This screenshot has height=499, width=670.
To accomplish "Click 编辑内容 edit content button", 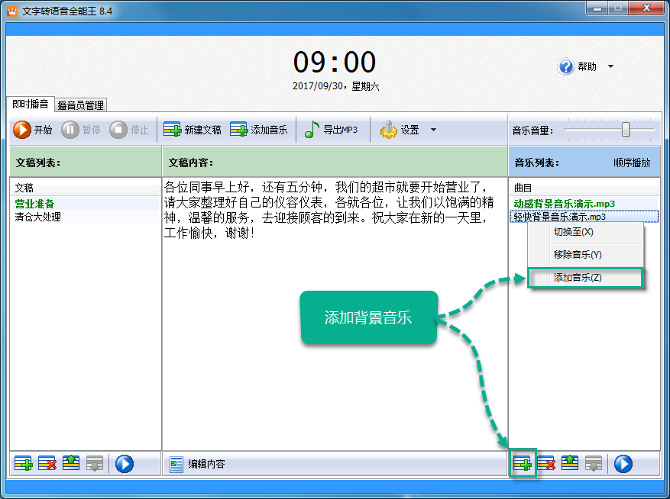I will [x=197, y=464].
